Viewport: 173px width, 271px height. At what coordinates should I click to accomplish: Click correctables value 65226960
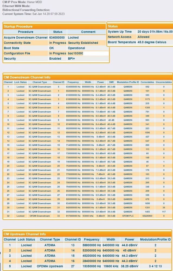pos(147,216)
